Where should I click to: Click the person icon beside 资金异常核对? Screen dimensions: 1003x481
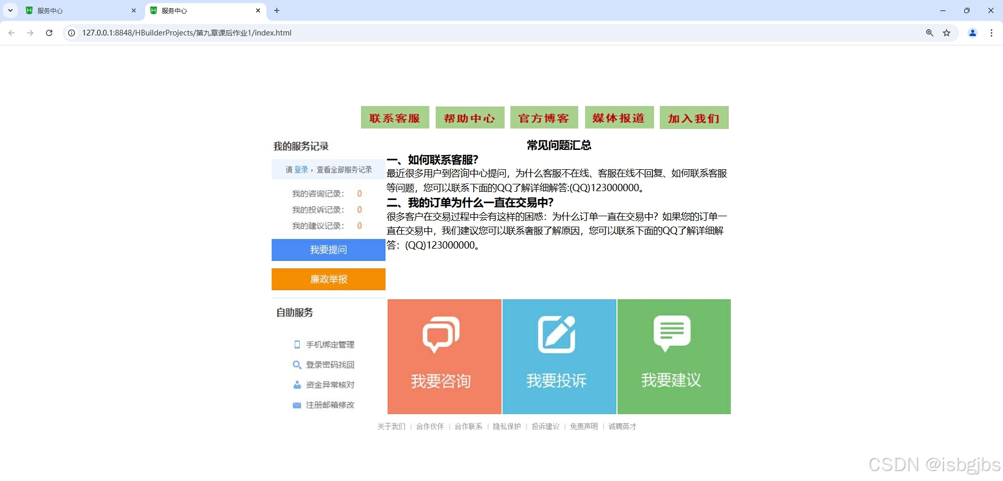(x=297, y=385)
